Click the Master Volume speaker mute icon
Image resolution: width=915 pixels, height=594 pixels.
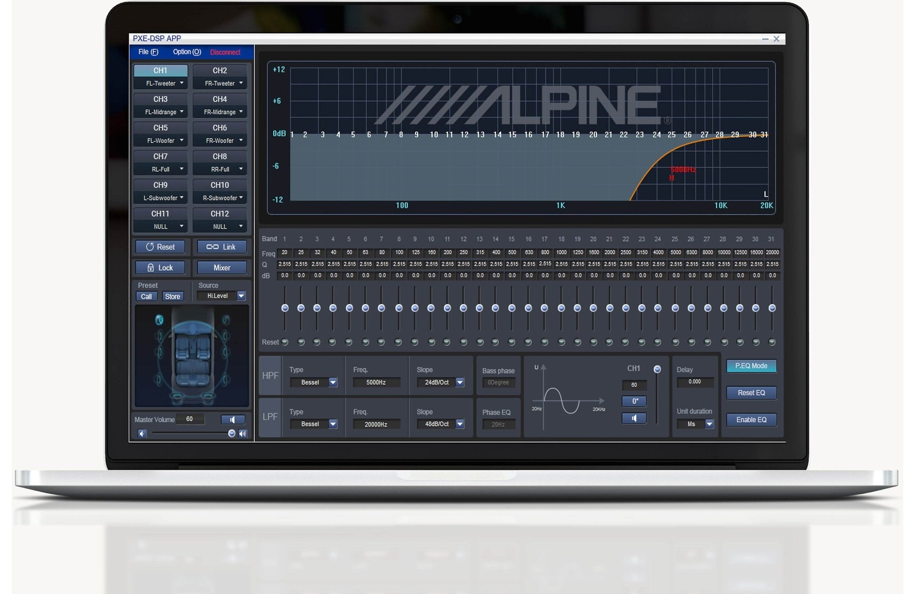[x=233, y=420]
